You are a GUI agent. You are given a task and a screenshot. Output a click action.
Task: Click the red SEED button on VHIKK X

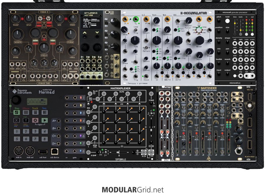click(x=39, y=23)
